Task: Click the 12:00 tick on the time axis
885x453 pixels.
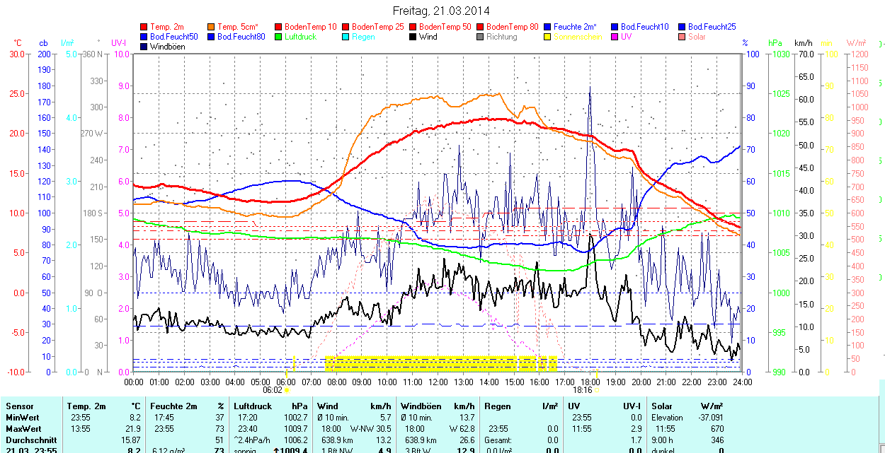Action: point(438,382)
